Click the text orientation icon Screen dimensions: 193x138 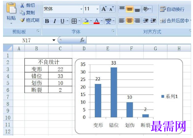(146, 9)
